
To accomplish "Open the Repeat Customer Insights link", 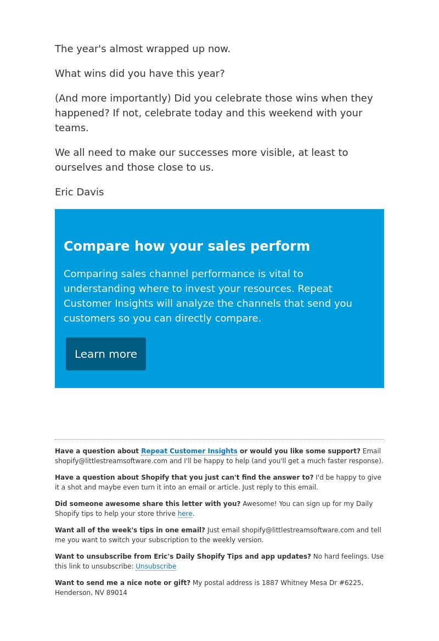I will pos(189,451).
